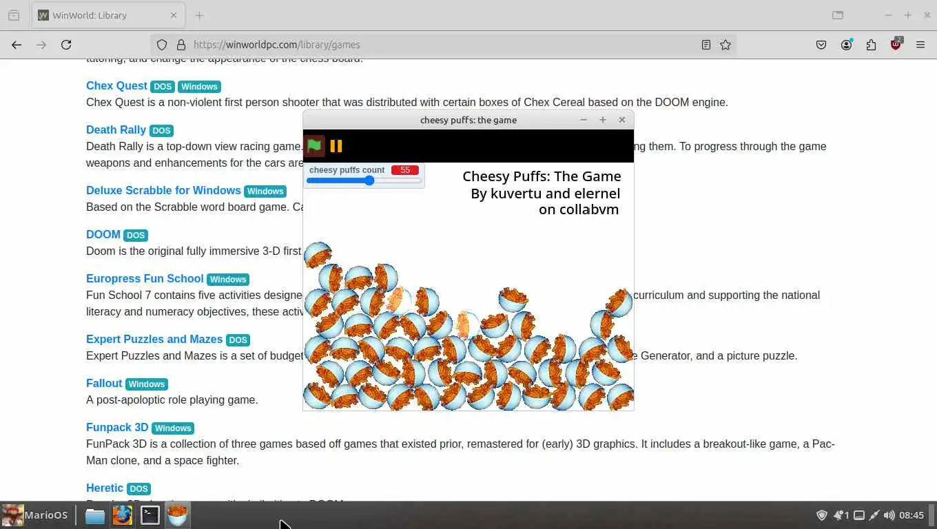Click DOS tag beside Heretic
Screen dimensions: 937x529
pyautogui.click(x=138, y=489)
